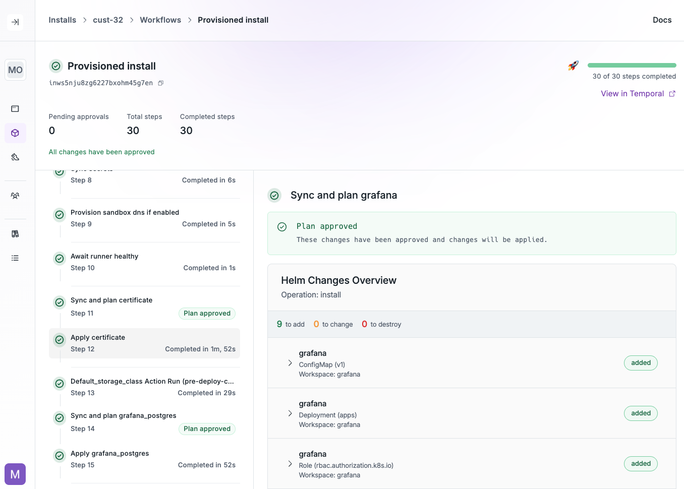This screenshot has width=684, height=489.
Task: Copy the install ID inws5nju8zg6227bxohm45g7en
Action: (160, 83)
